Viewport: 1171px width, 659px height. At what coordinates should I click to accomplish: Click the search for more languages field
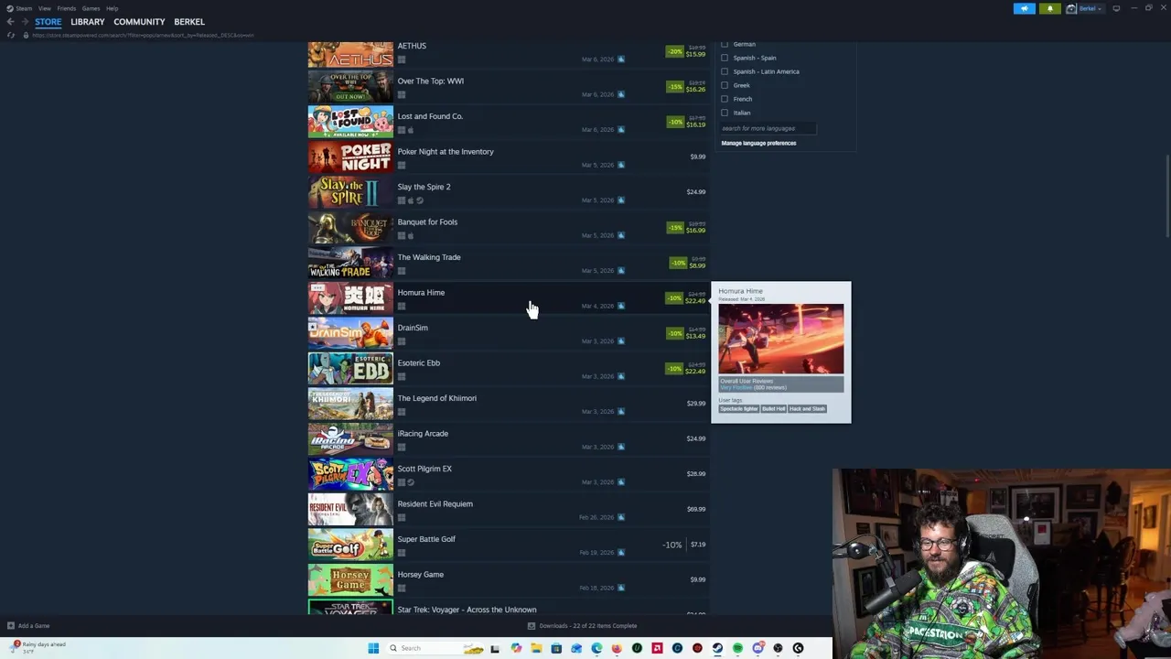point(768,128)
